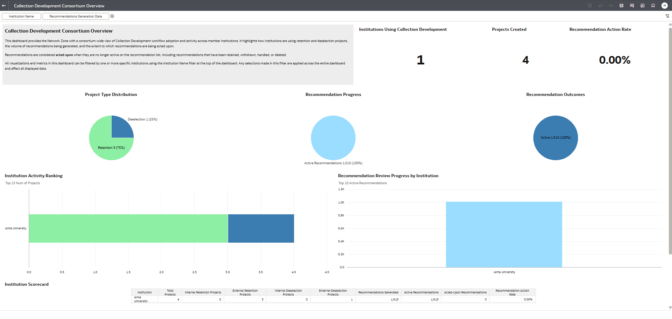
Task: Click the export arrow icon
Action: pos(643,6)
